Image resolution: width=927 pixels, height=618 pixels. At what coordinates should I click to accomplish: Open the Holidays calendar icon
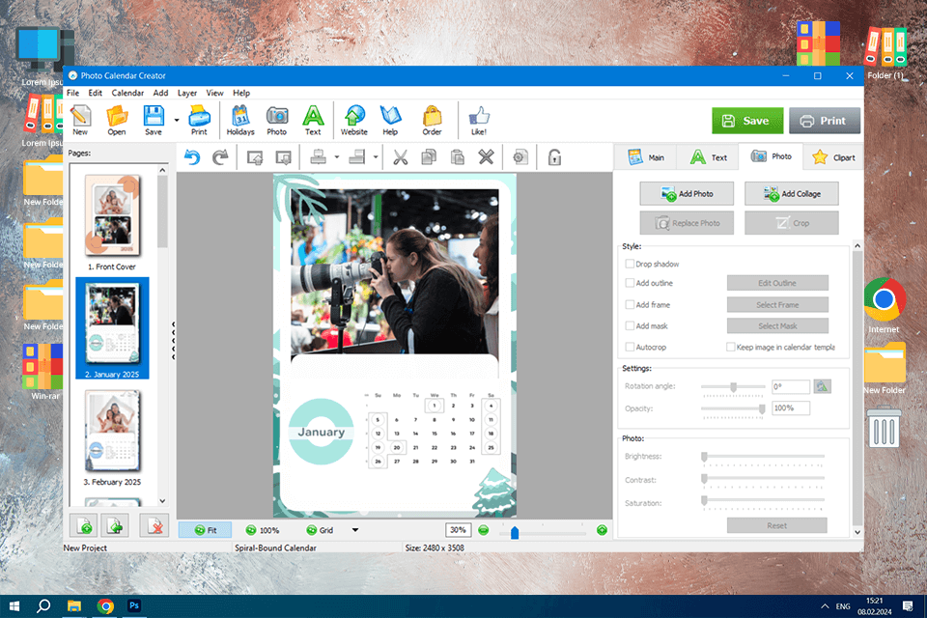click(240, 120)
